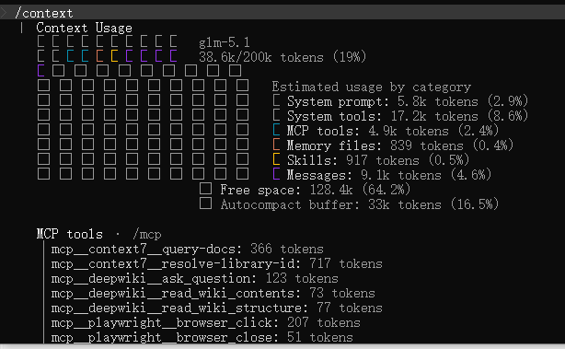Click the /mcp command link
565x349 pixels.
tap(147, 235)
